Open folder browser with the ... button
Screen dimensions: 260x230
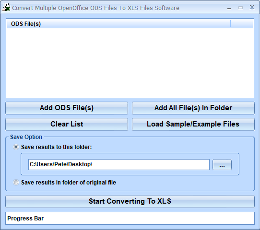(x=222, y=164)
